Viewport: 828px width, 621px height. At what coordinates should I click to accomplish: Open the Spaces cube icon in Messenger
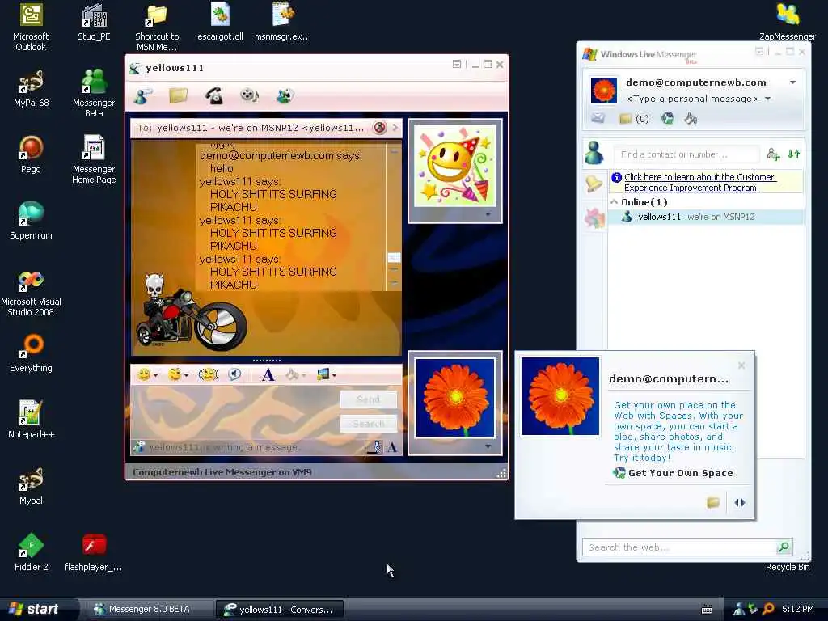(x=667, y=118)
